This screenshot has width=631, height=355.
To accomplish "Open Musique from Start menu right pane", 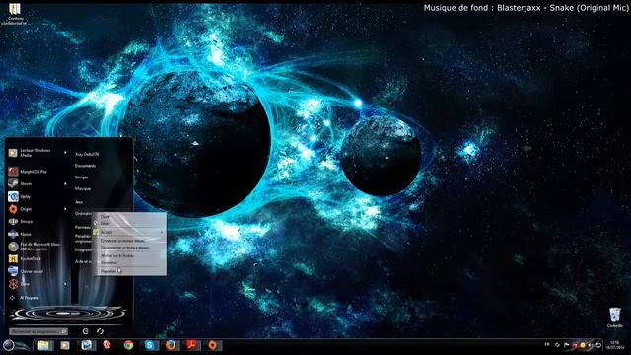I will pos(83,188).
